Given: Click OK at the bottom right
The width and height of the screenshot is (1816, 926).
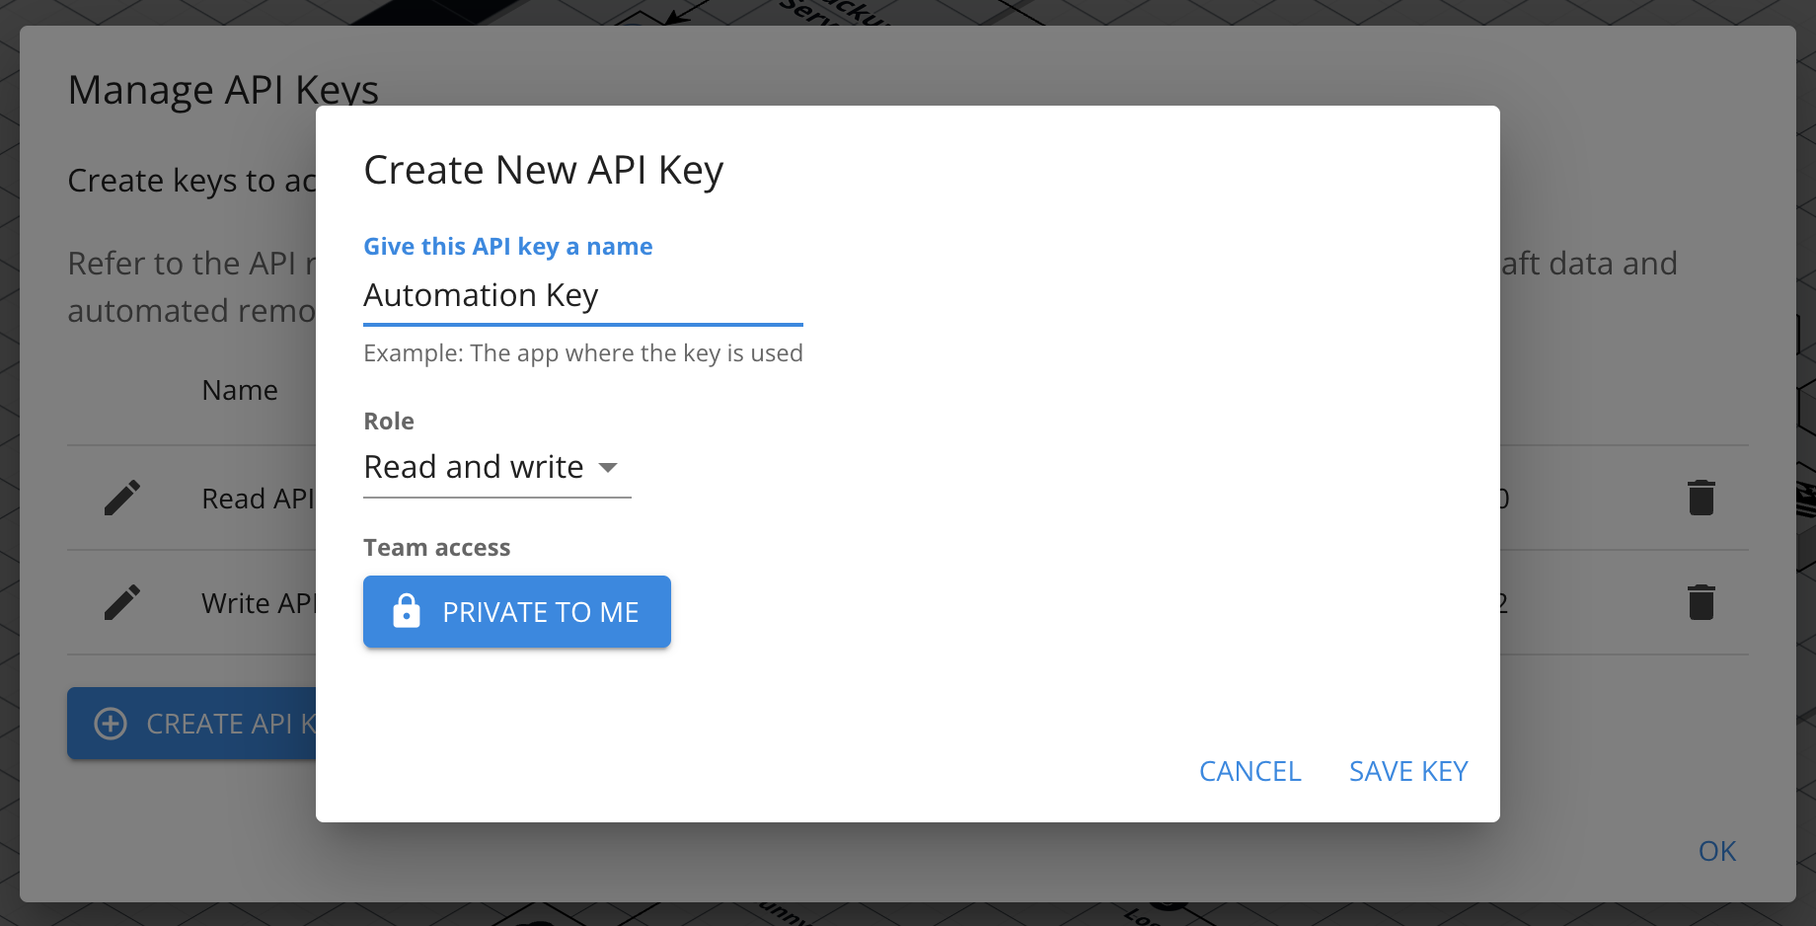Looking at the screenshot, I should coord(1715,850).
